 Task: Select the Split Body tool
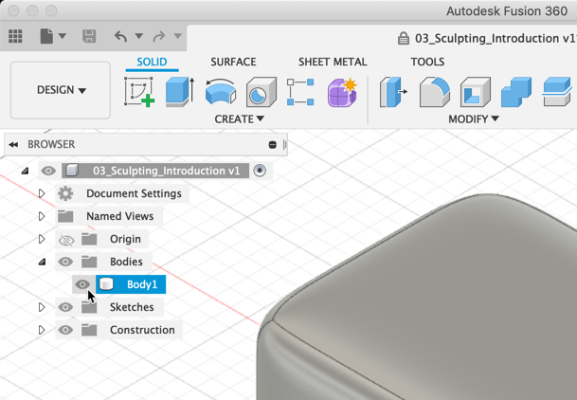tap(557, 92)
